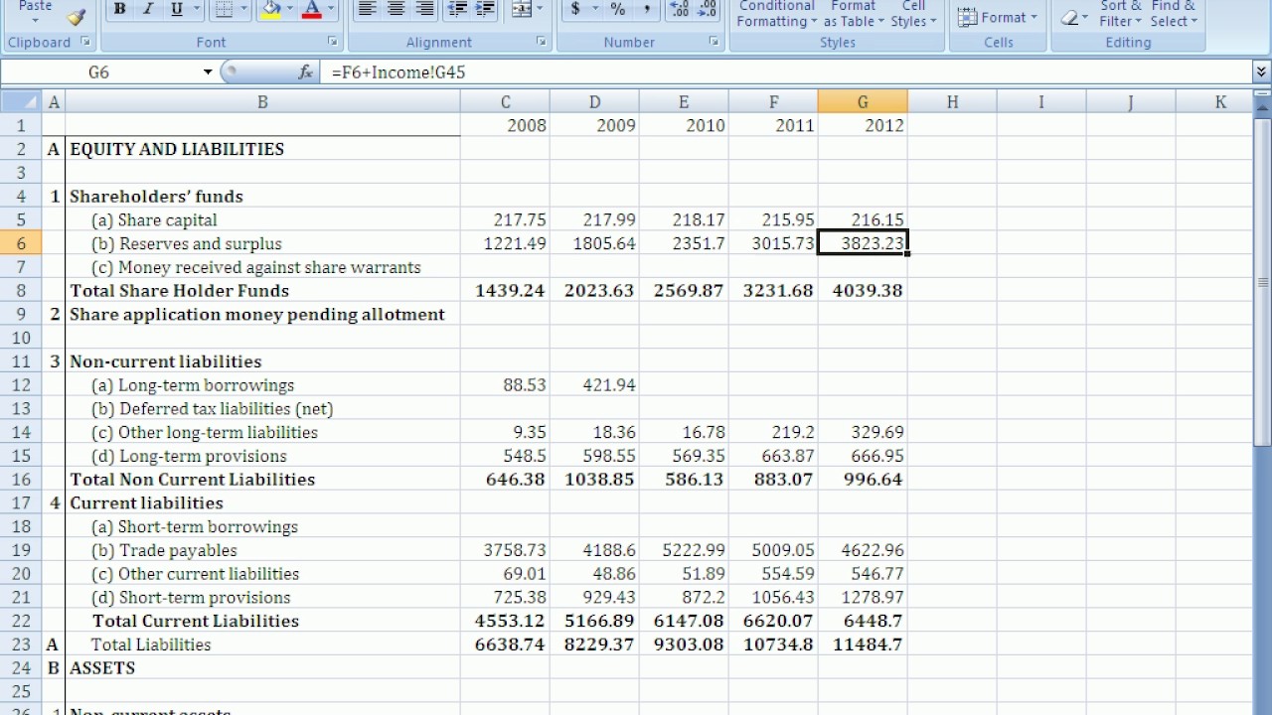Open the Format as Table menu
Screen dimensions: 1272x715
854,14
